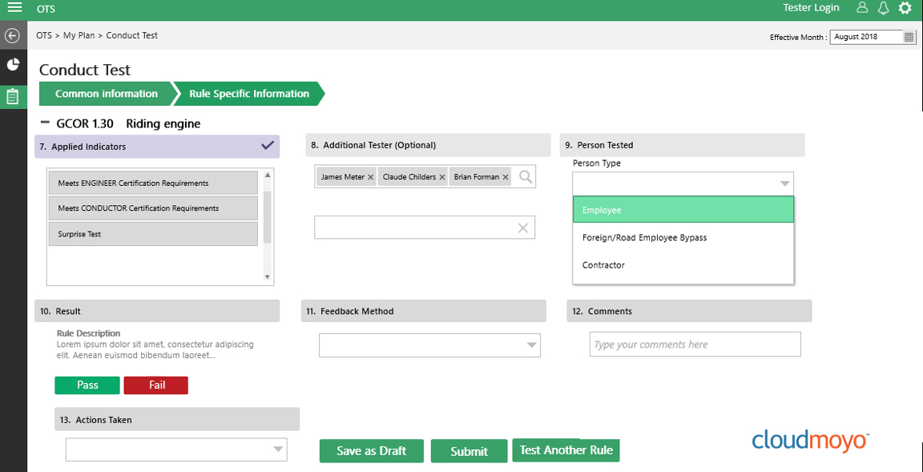The width and height of the screenshot is (923, 472).
Task: Open settings gear icon
Action: (905, 8)
